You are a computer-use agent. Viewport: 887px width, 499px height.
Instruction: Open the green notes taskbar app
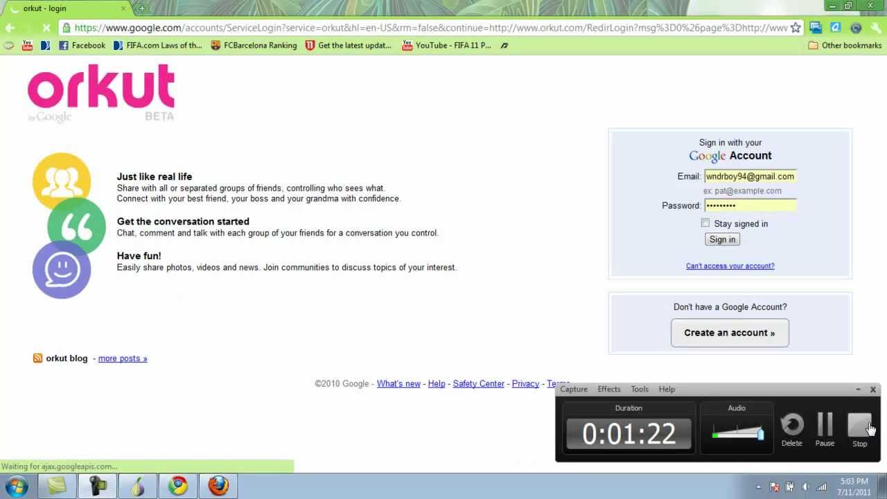(57, 487)
